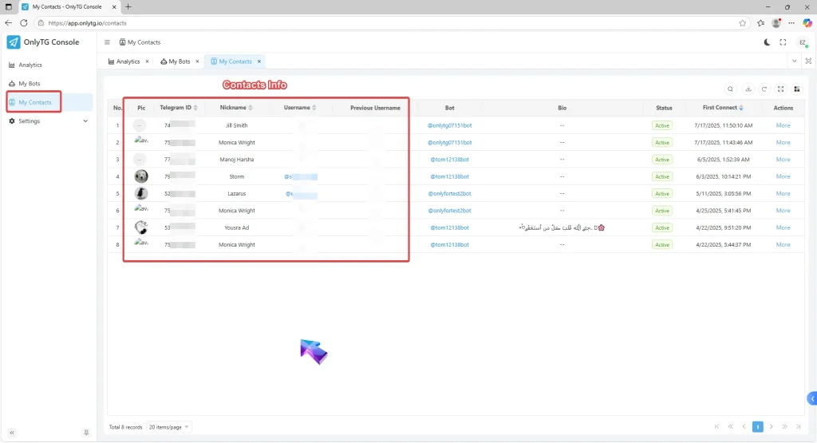Screen dimensions: 817x443
Task: Open the table search icon
Action: click(731, 89)
